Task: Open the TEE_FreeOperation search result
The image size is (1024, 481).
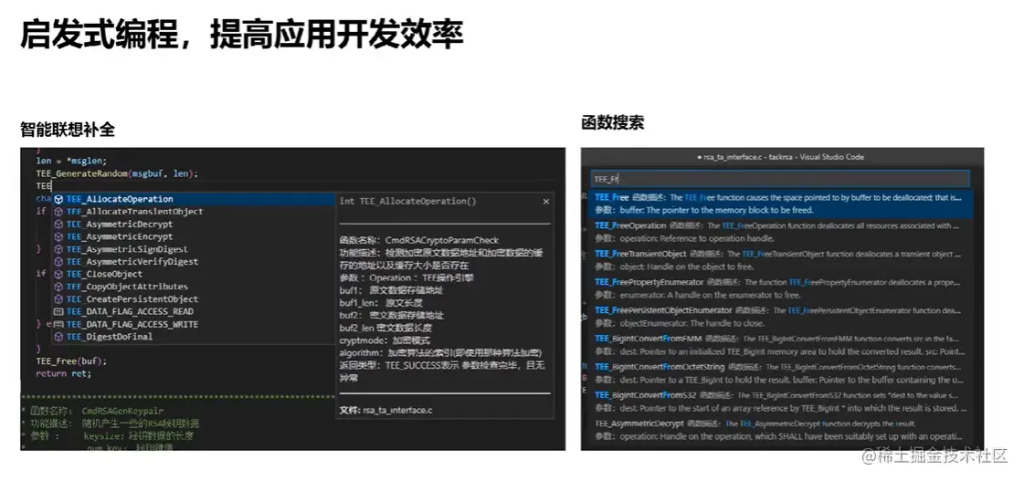Action: point(782,232)
